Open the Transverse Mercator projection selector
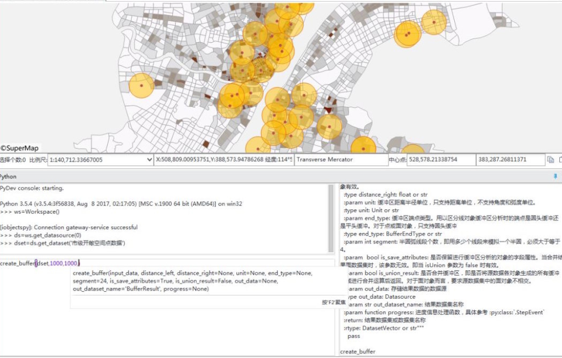This screenshot has width=562, height=358. point(340,160)
